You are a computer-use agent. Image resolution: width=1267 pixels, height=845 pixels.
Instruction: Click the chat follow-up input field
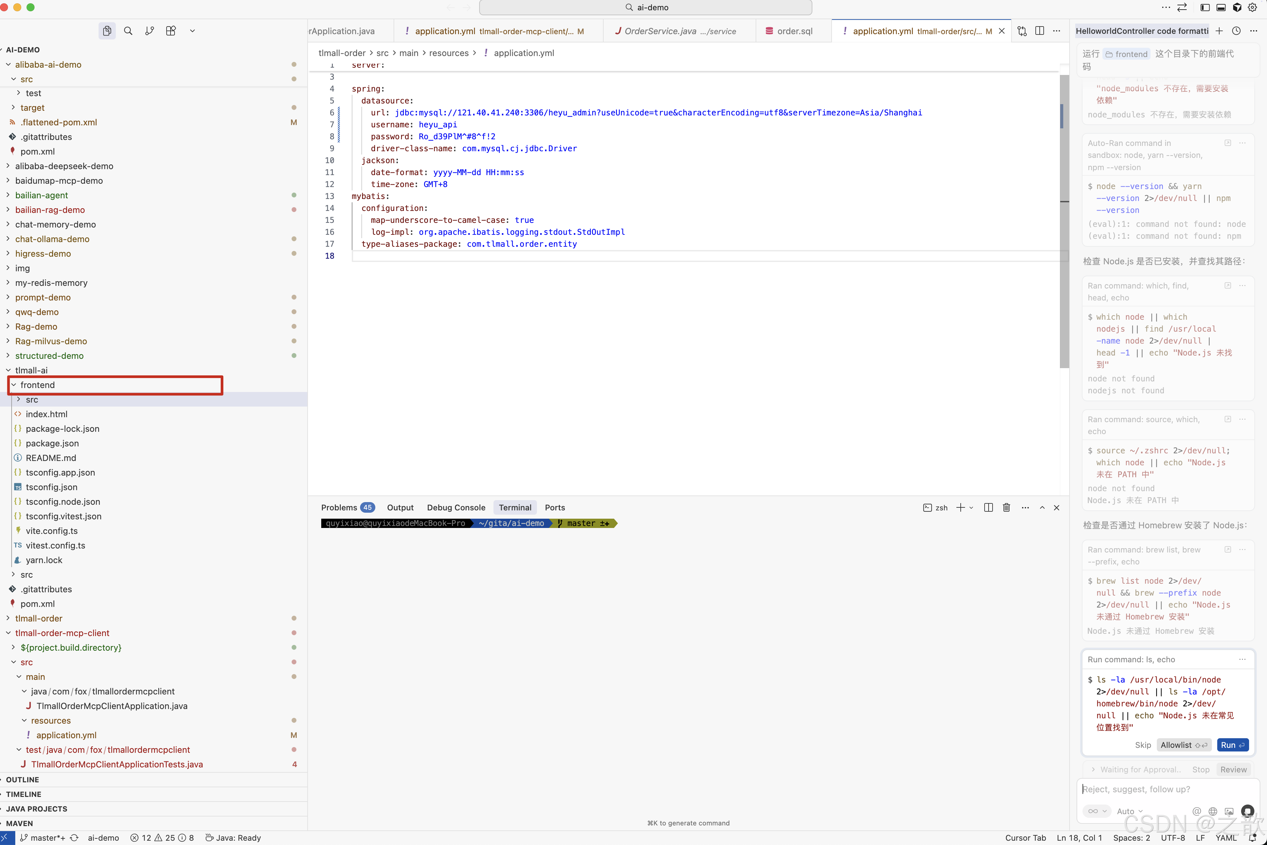1159,789
